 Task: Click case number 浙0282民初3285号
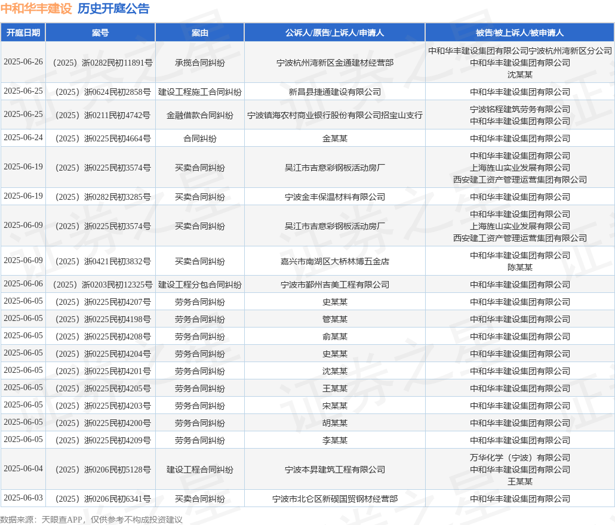click(103, 197)
